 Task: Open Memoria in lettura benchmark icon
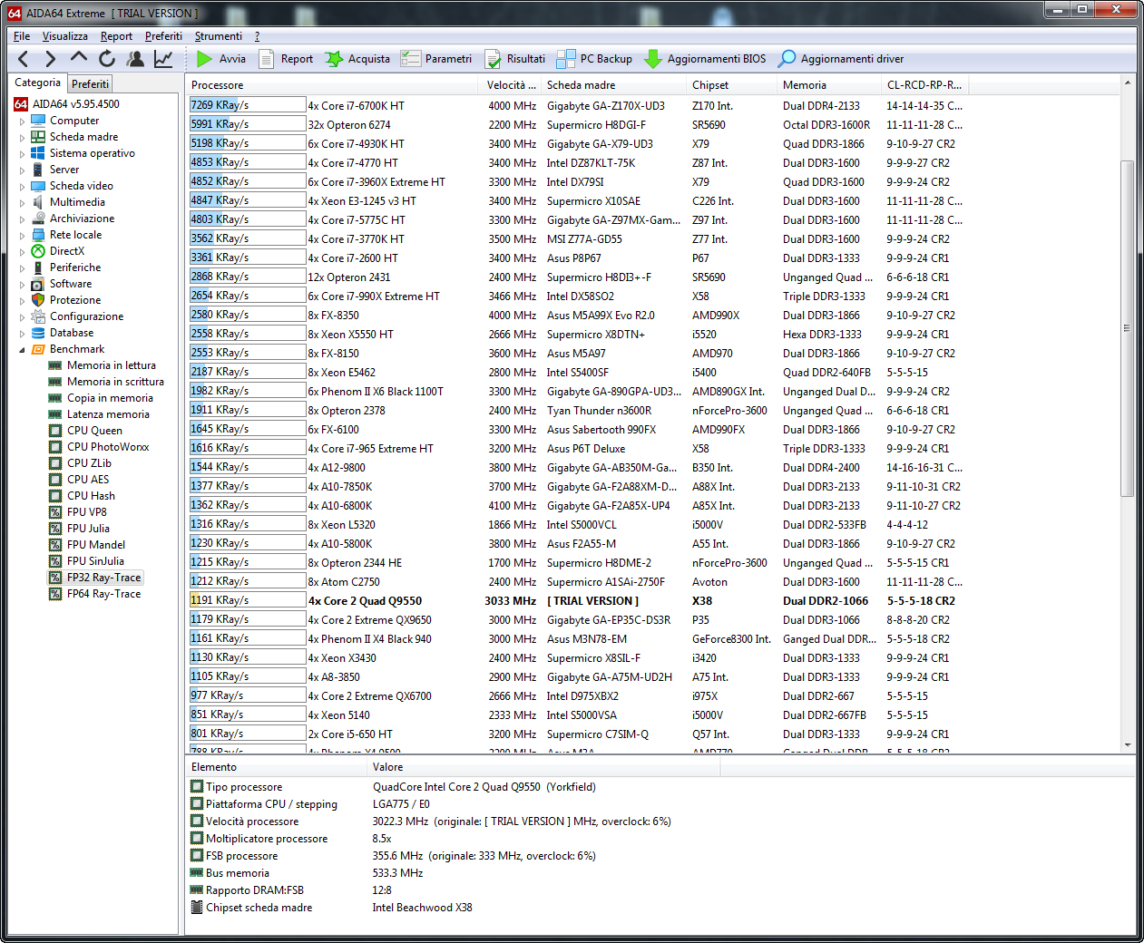(x=55, y=365)
